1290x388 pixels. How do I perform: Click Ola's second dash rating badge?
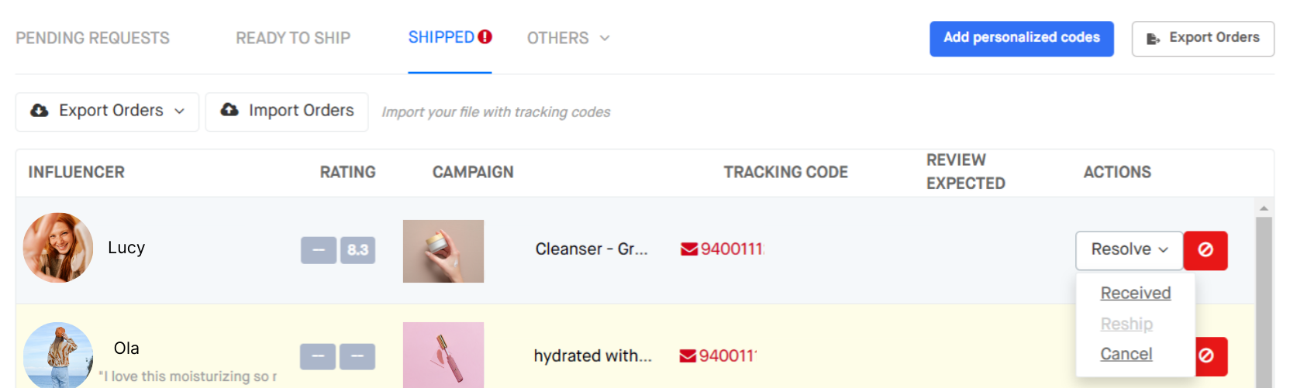pyautogui.click(x=357, y=356)
